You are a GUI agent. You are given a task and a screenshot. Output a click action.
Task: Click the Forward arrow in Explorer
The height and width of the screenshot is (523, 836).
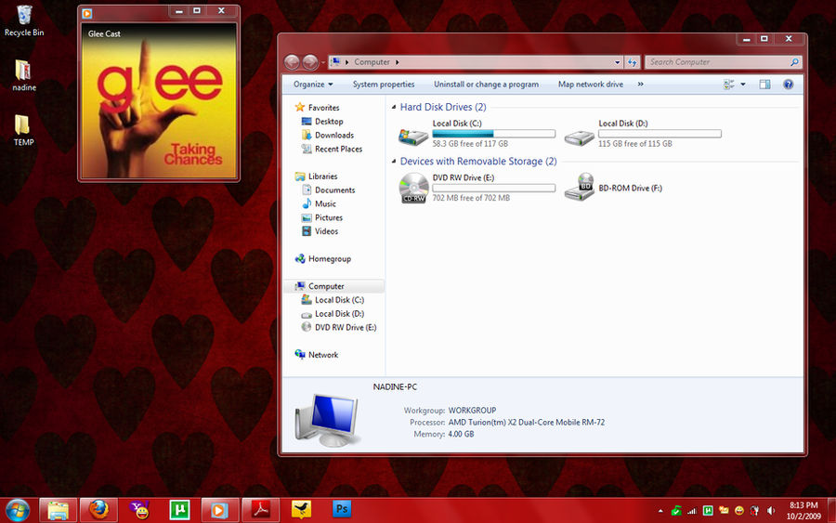click(x=310, y=62)
